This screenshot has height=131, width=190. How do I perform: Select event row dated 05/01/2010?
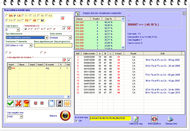130,93
